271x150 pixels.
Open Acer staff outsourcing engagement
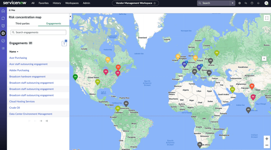pyautogui.click(x=28, y=64)
